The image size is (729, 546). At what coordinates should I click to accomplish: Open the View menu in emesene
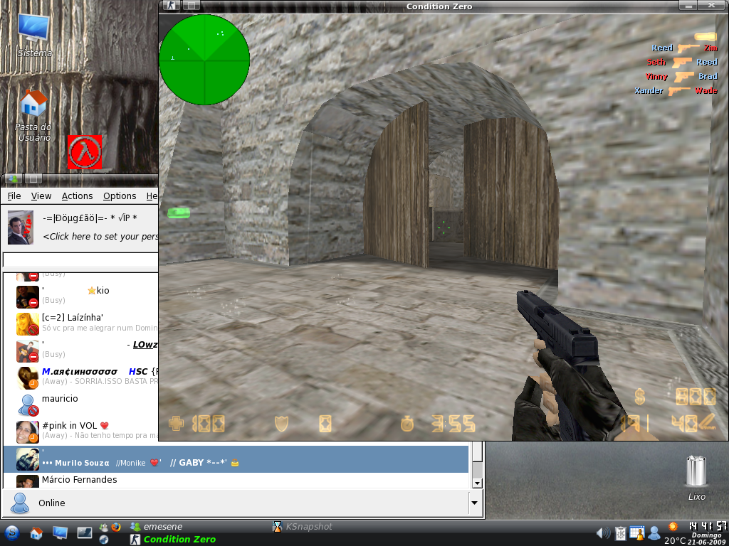[x=41, y=196]
